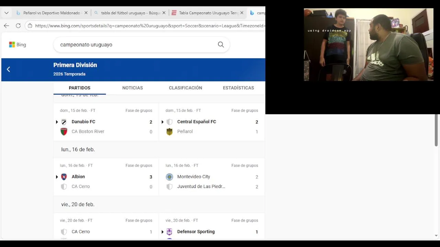Click Fase de grupos on Danubio match

point(139,110)
